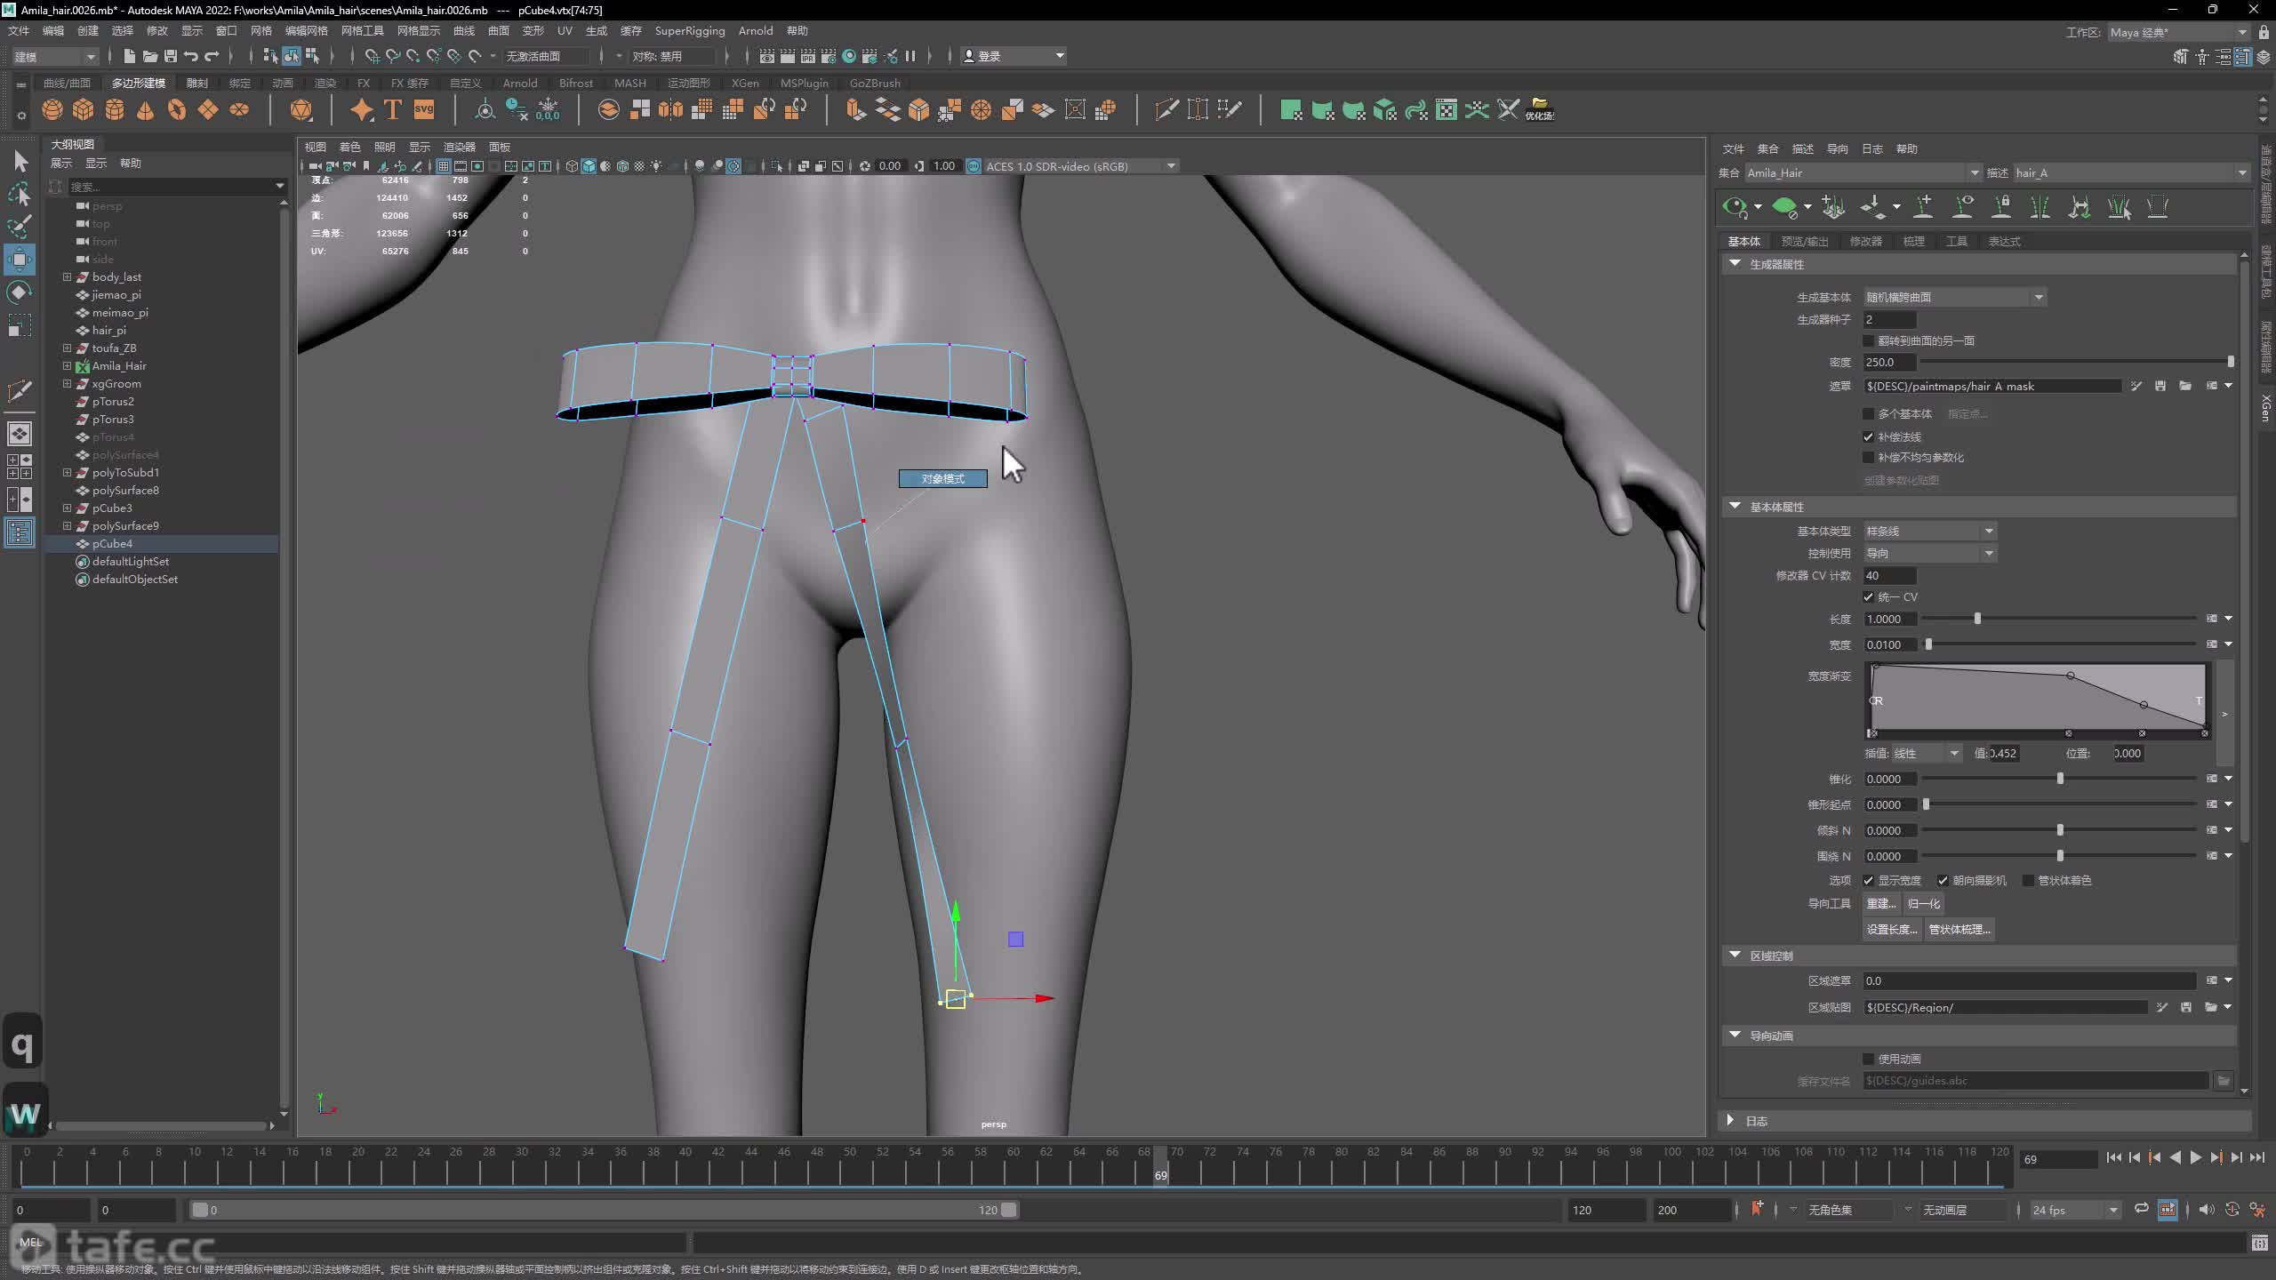Select the Paint Selection tool
2276x1280 pixels.
pos(20,226)
